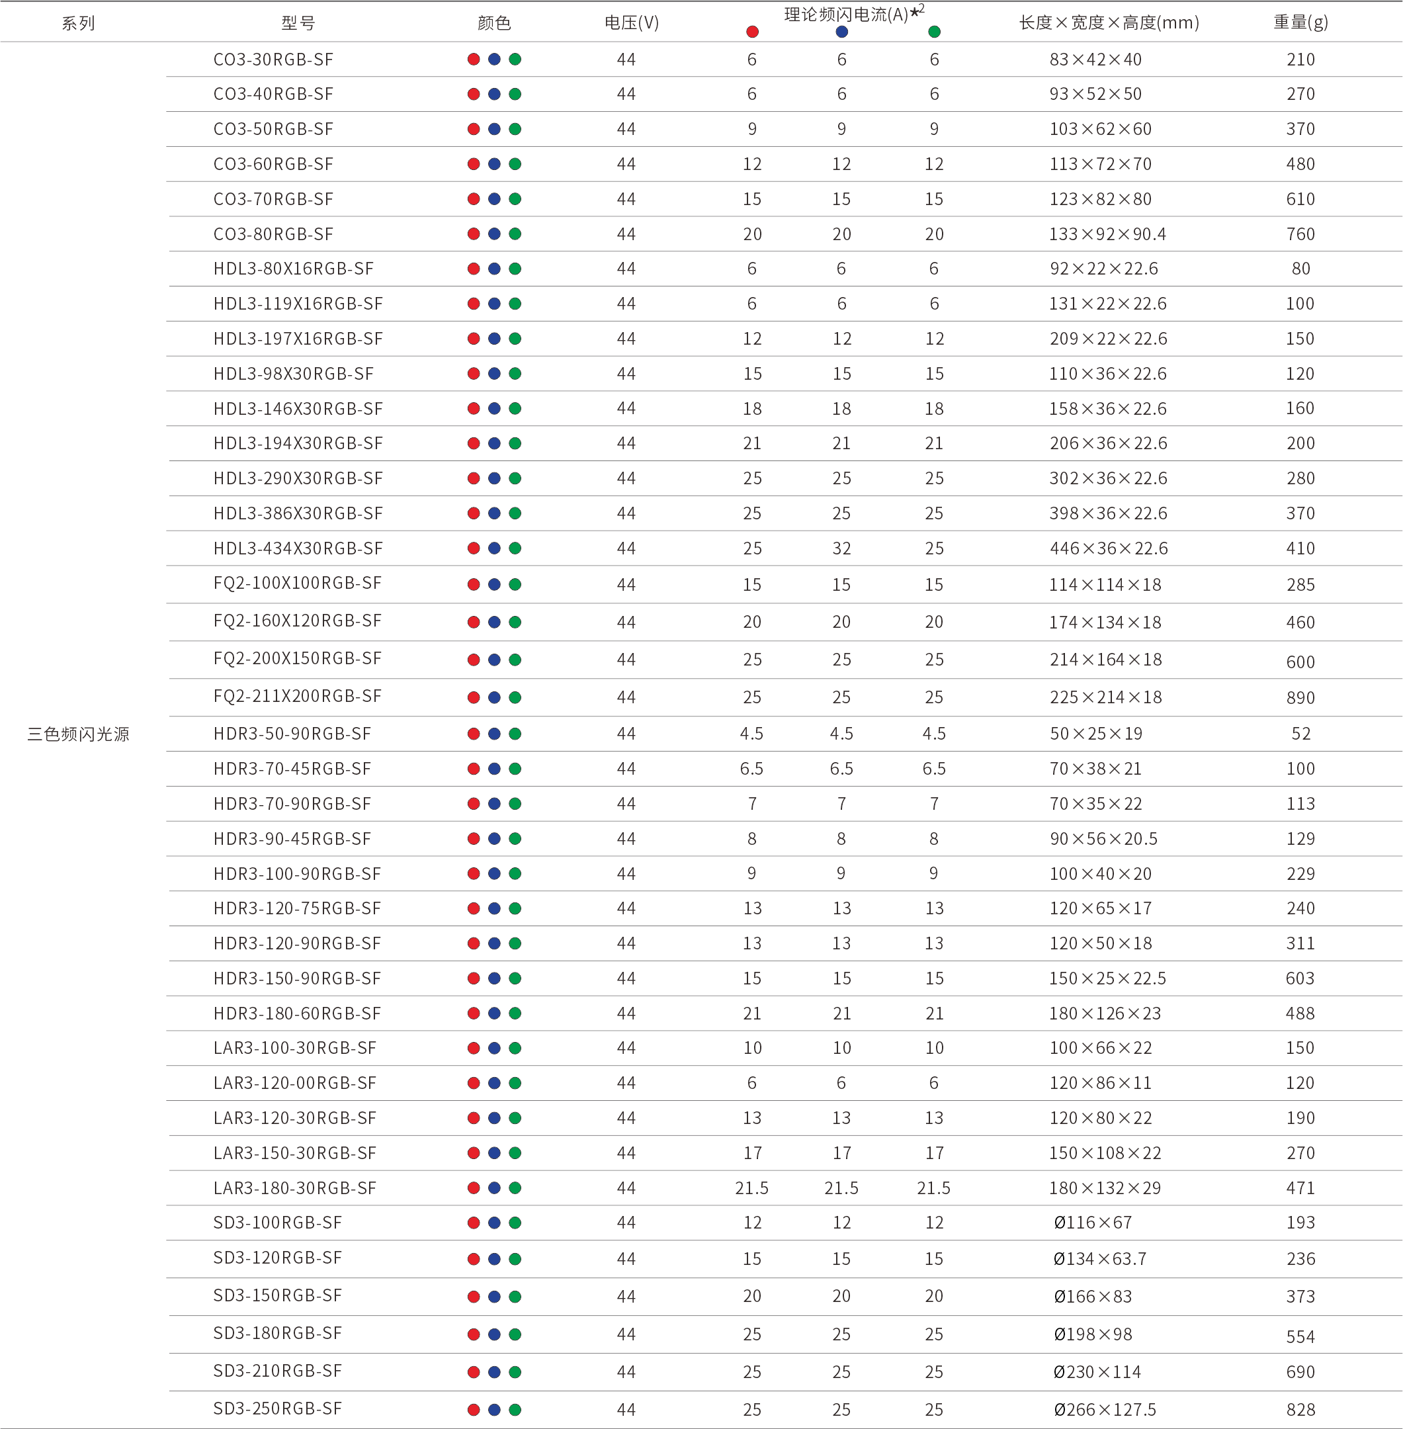The image size is (1403, 1429).
Task: Click the 电压(V) column header
Action: (x=632, y=23)
